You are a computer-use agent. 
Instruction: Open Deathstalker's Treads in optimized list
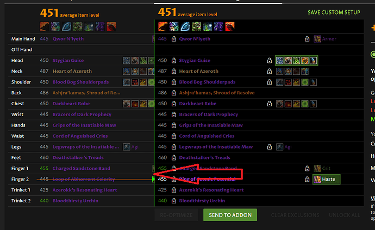pyautogui.click(x=205, y=157)
